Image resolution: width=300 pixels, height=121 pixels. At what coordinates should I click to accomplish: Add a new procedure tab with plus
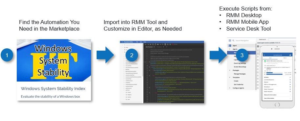[x=167, y=47]
